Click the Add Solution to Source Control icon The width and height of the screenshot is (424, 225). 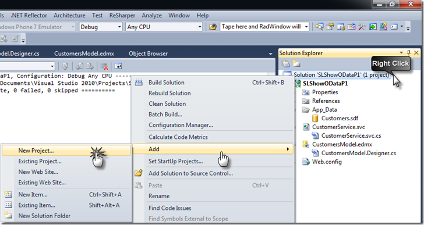click(x=139, y=173)
